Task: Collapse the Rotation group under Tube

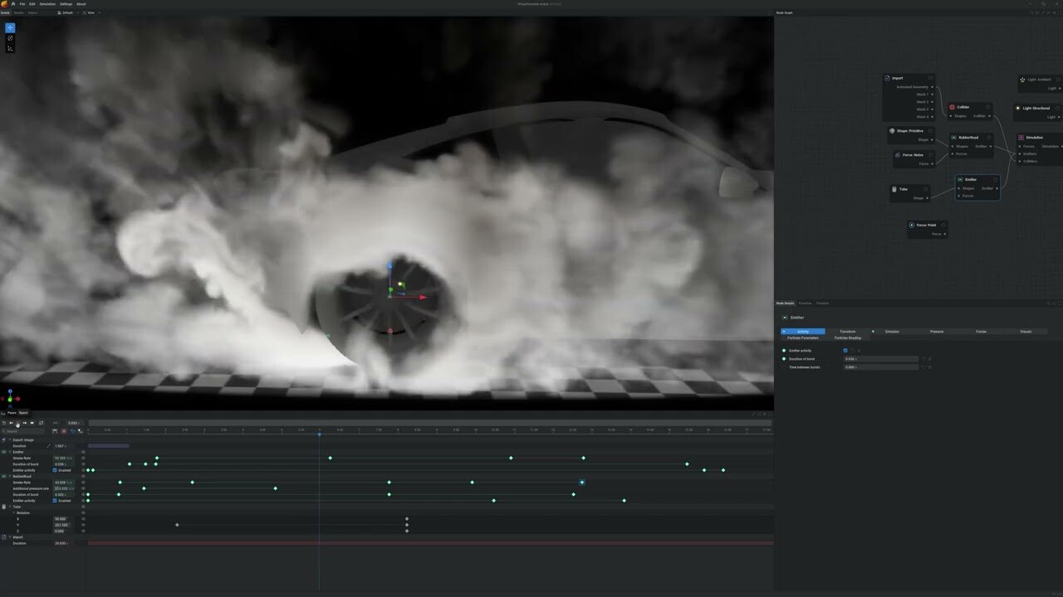Action: pyautogui.click(x=14, y=512)
